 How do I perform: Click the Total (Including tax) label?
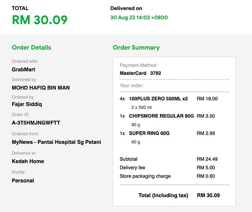pos(163,195)
